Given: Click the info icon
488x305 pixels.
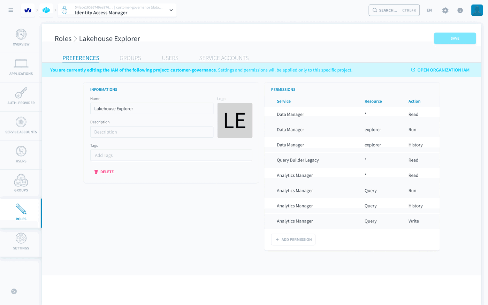Looking at the screenshot, I should point(460,10).
